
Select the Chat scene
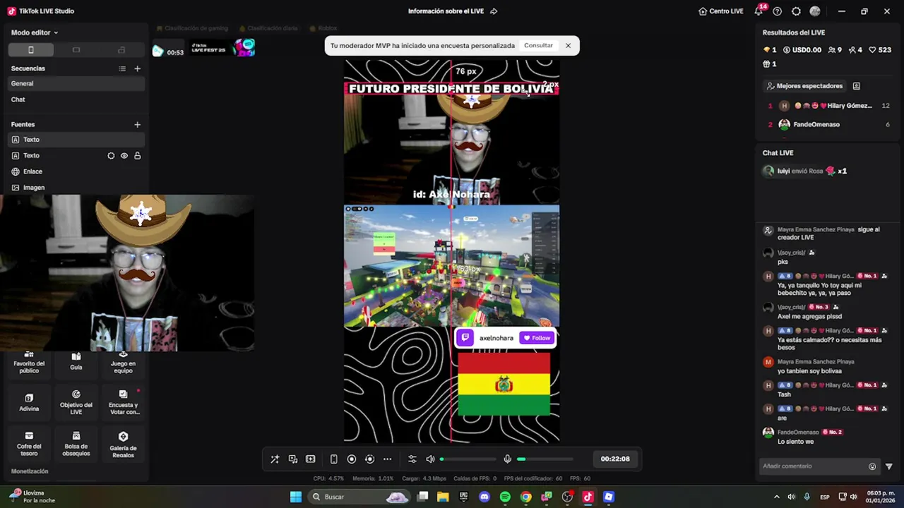coord(76,99)
